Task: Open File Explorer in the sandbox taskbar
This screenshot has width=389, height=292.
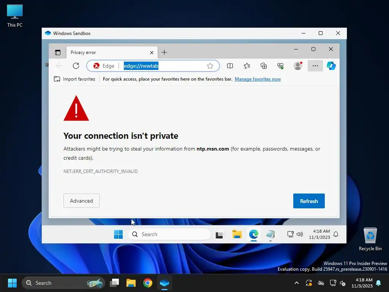Action: (x=237, y=234)
